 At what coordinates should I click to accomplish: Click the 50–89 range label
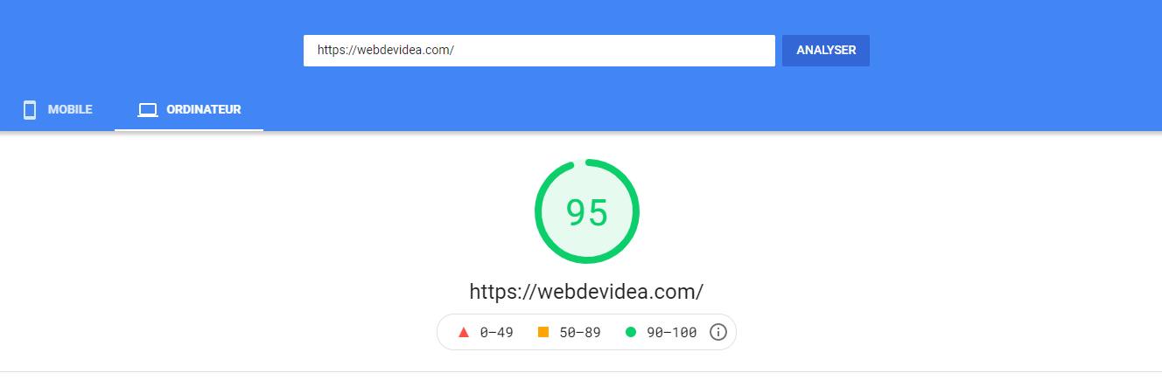[x=579, y=332]
